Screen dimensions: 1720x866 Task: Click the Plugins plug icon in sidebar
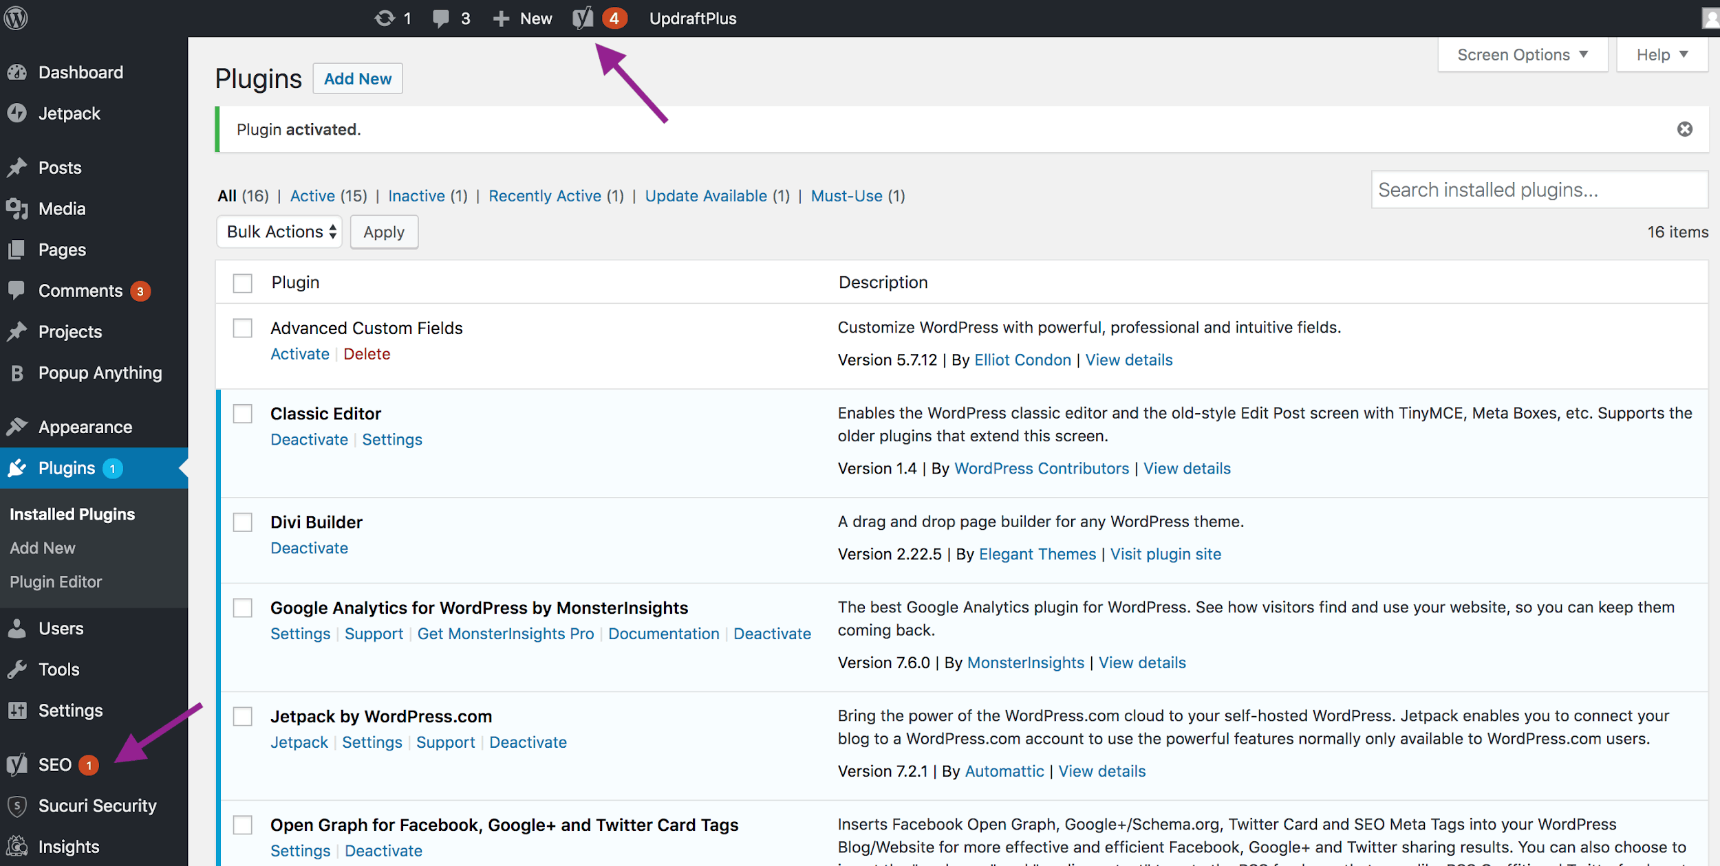(x=17, y=468)
